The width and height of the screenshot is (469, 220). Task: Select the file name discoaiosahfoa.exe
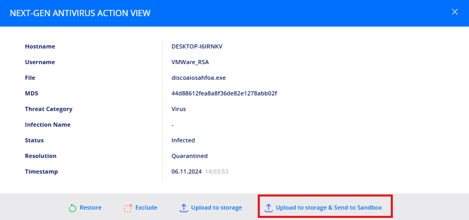199,78
